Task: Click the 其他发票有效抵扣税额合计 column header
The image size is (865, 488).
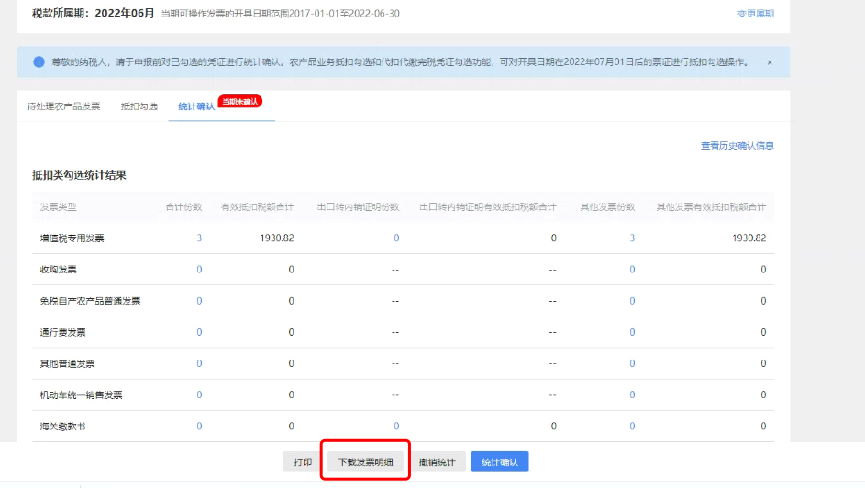Action: point(711,207)
